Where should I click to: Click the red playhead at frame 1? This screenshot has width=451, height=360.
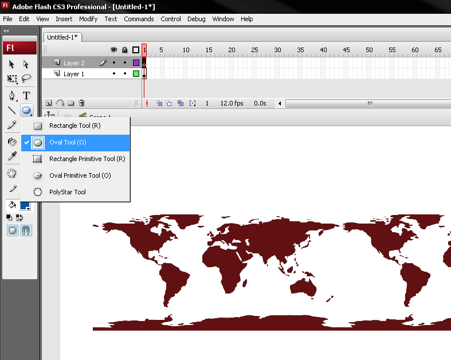point(144,50)
